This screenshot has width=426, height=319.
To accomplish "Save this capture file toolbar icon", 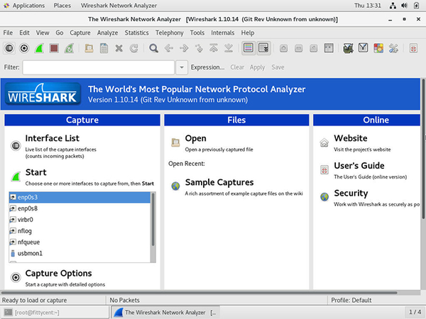I will coord(104,48).
